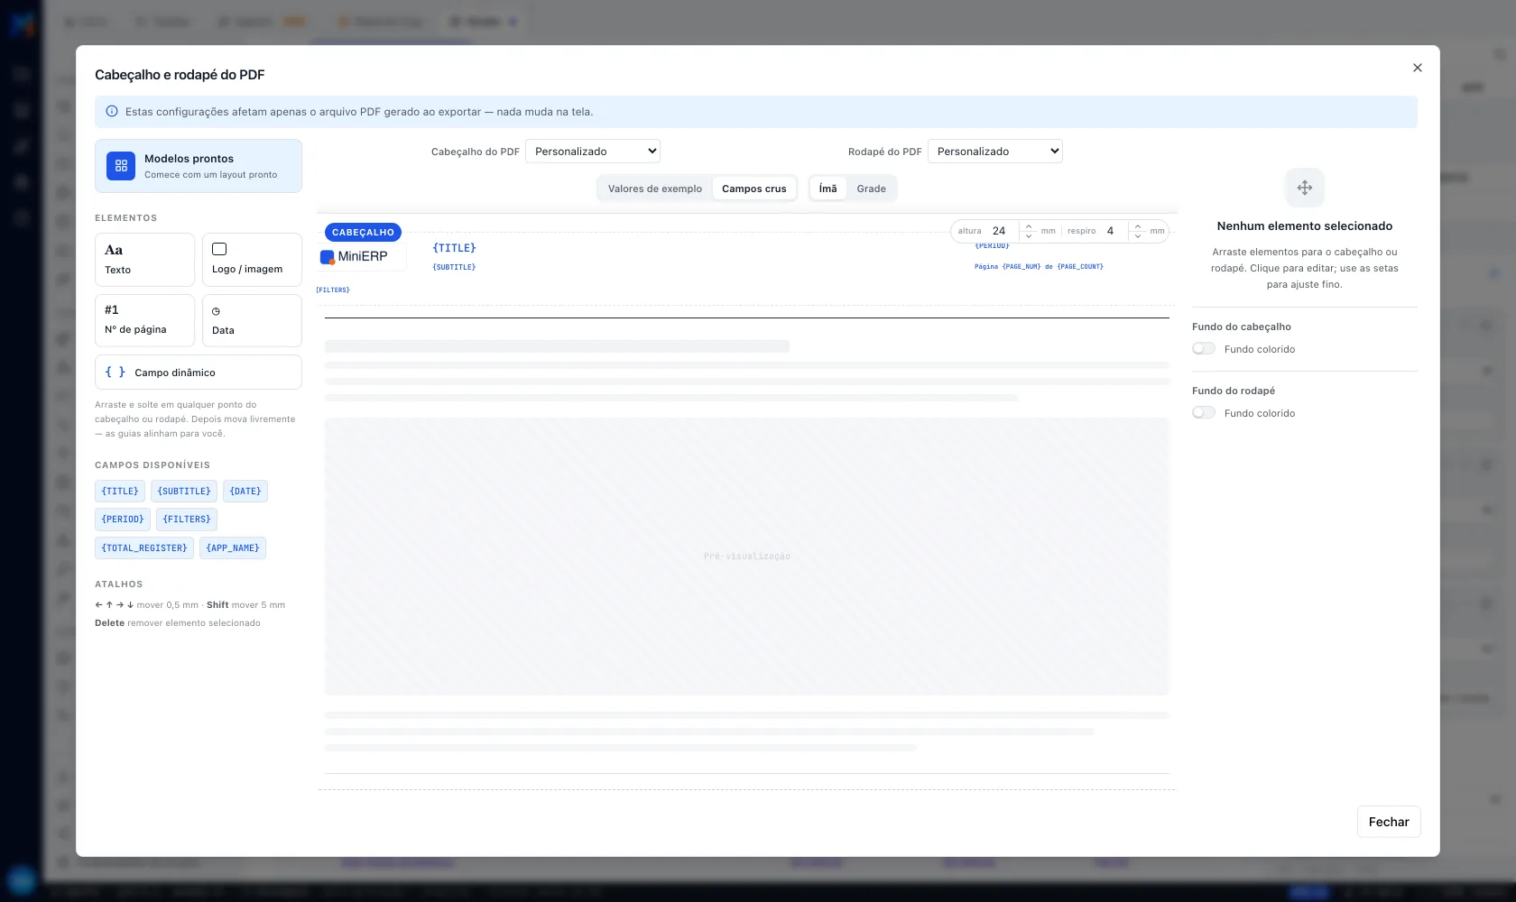The width and height of the screenshot is (1516, 902).
Task: Click the info icon in the blue banner
Action: tap(112, 112)
